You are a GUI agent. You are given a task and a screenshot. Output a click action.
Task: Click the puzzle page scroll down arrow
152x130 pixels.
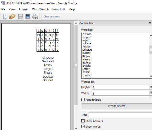(x=76, y=128)
